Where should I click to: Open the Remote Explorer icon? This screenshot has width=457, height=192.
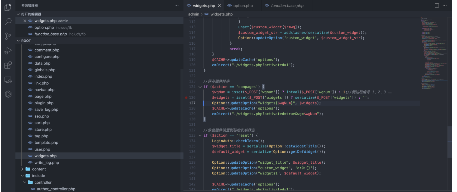pyautogui.click(x=8, y=80)
